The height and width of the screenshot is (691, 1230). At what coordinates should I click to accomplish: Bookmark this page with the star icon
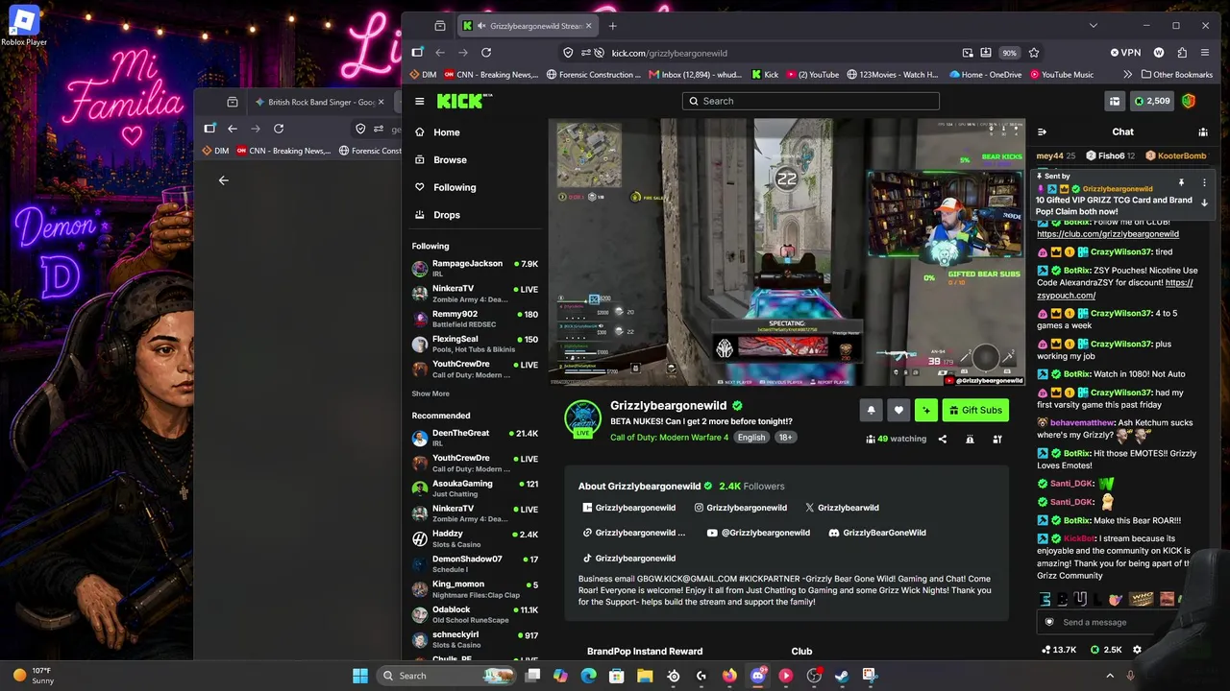[x=1034, y=53]
